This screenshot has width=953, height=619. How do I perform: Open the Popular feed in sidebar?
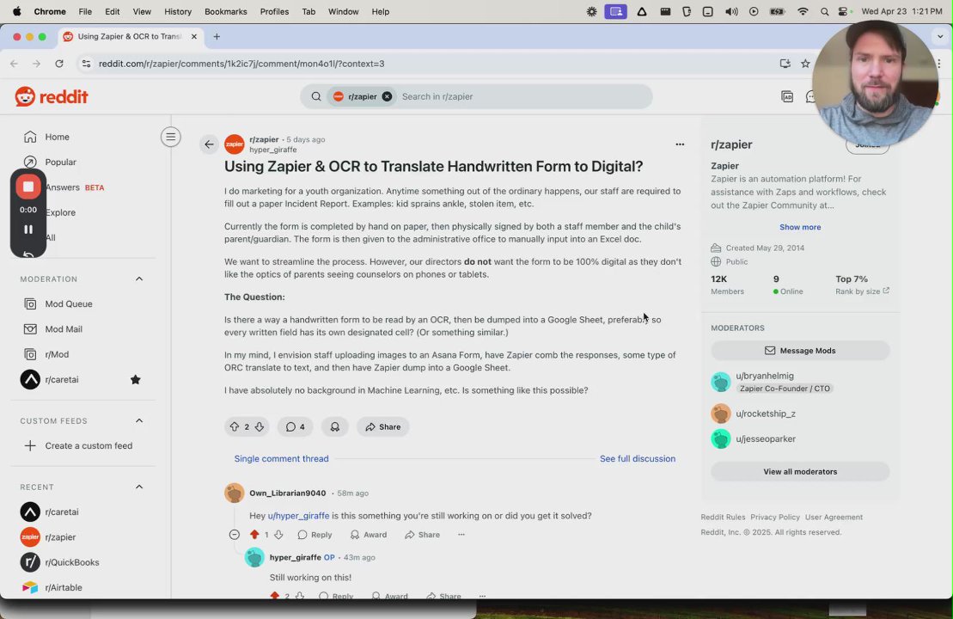click(x=60, y=162)
